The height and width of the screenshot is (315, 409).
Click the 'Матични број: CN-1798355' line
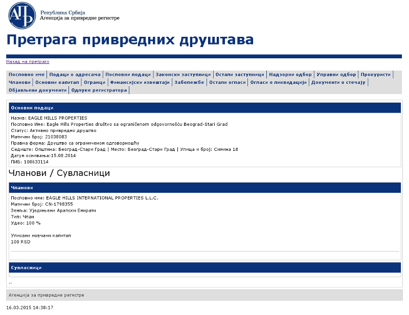(x=42, y=204)
